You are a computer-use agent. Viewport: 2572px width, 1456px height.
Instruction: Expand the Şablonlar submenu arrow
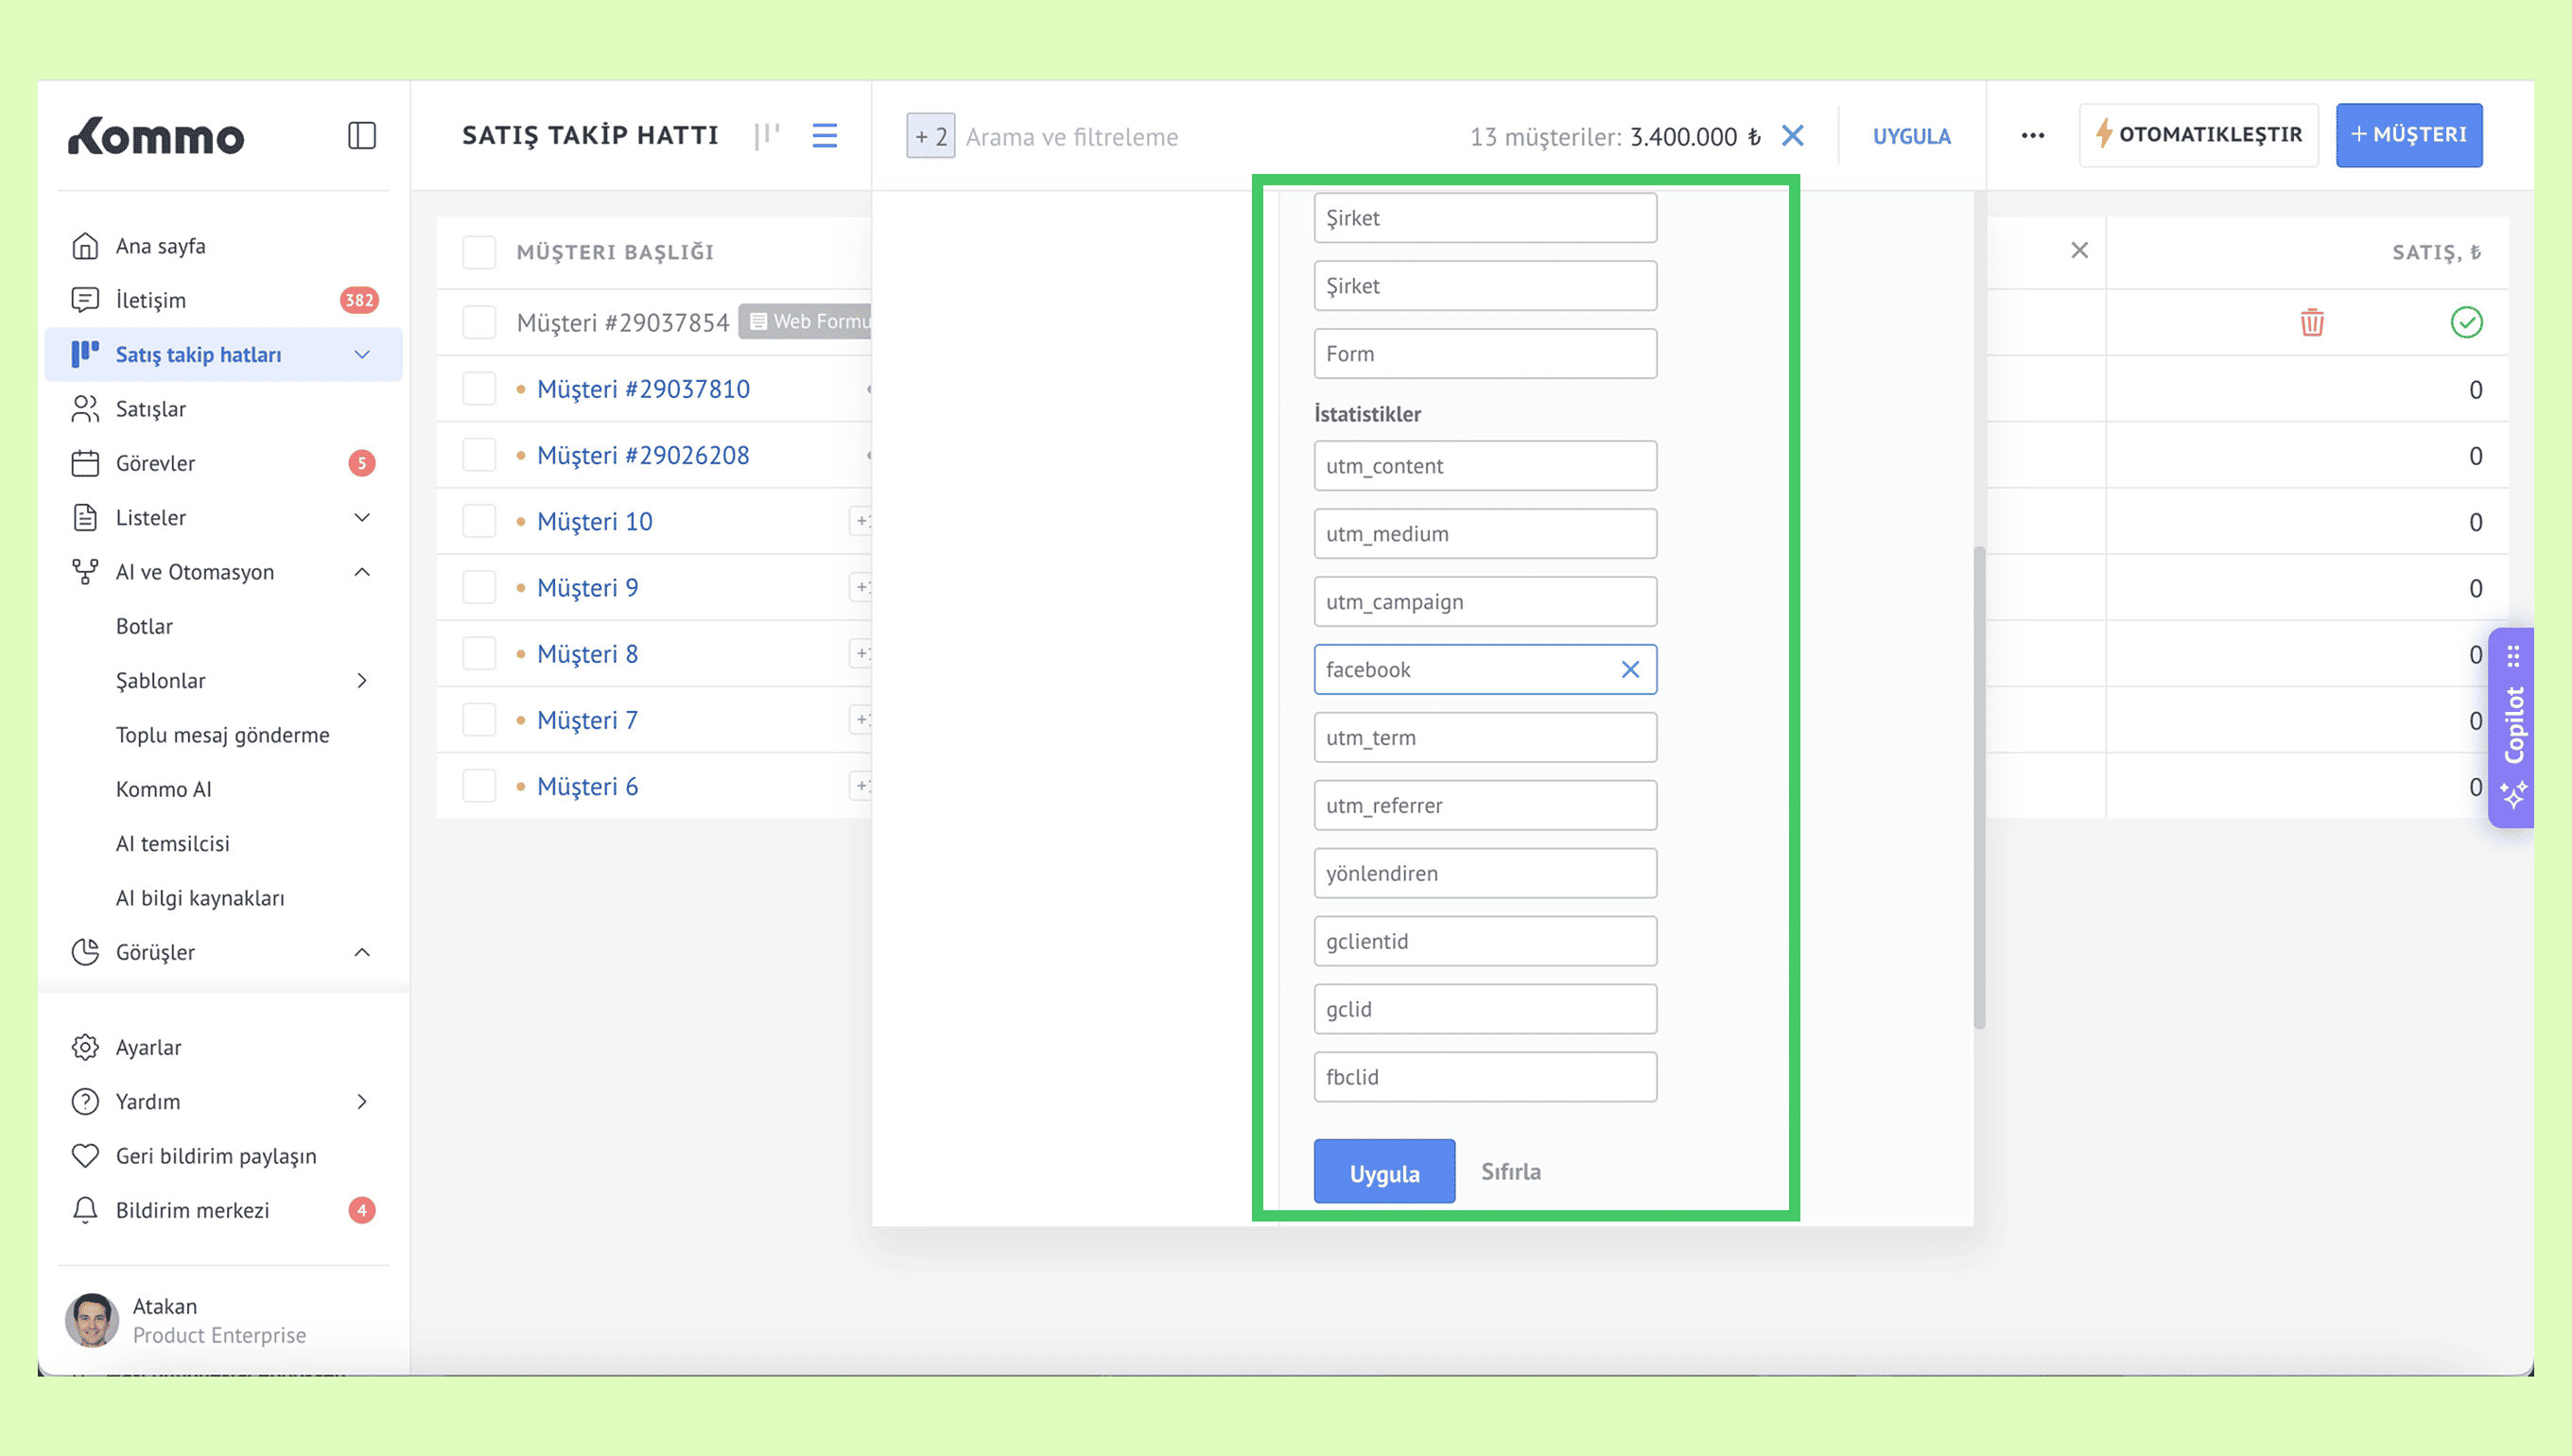coord(362,680)
